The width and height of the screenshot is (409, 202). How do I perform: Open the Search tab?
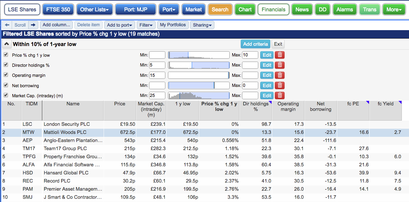tap(220, 9)
